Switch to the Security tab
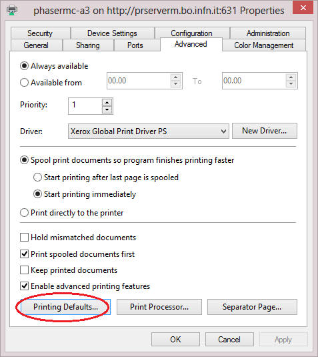 point(40,33)
